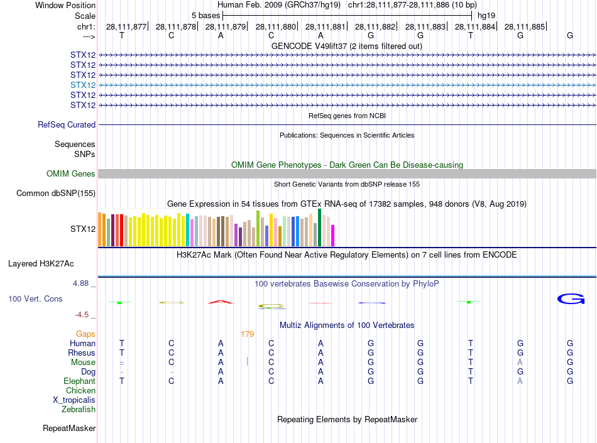Click the Layered H3K27Ac track label
This screenshot has height=443, width=597.
41,264
